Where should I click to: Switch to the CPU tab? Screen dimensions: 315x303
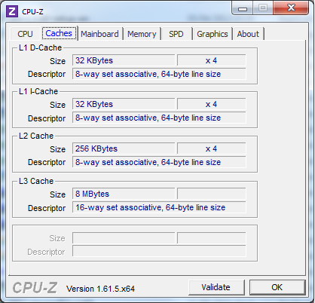[25, 34]
